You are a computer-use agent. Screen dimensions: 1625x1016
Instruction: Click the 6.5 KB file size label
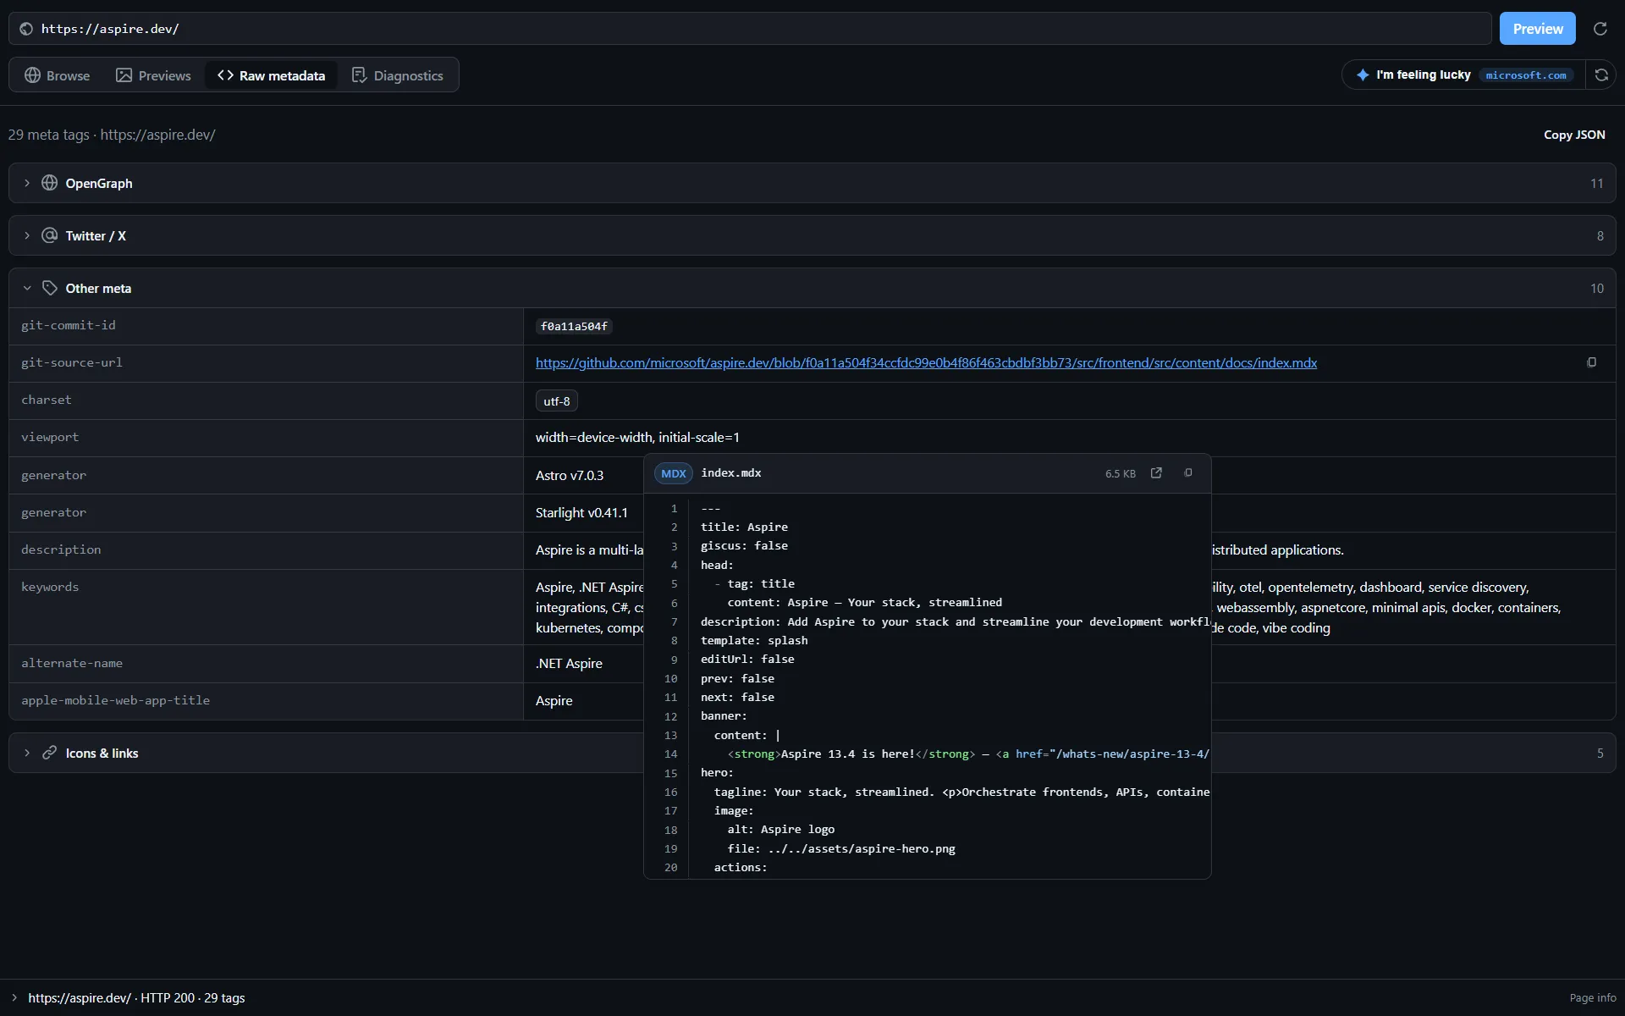pyautogui.click(x=1120, y=474)
